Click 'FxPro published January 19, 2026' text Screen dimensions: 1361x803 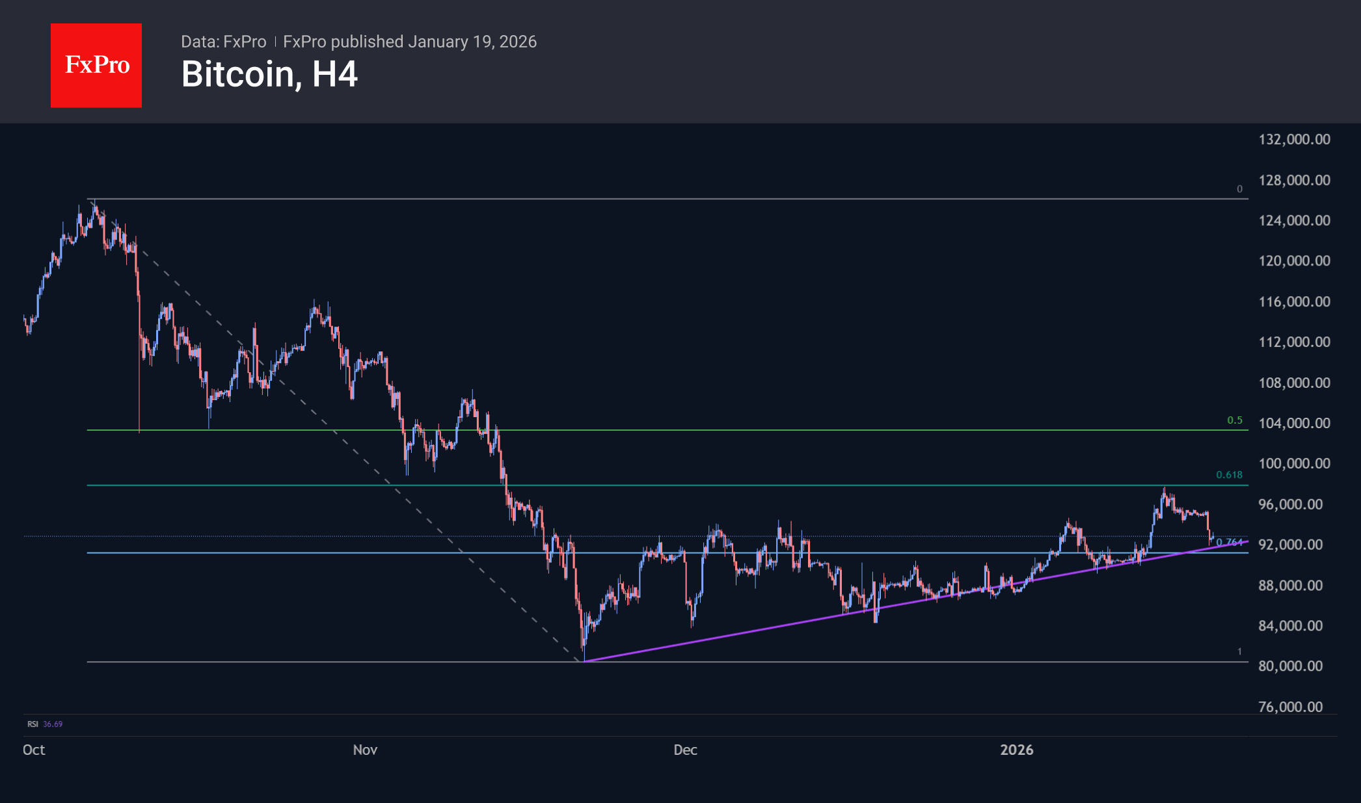410,42
